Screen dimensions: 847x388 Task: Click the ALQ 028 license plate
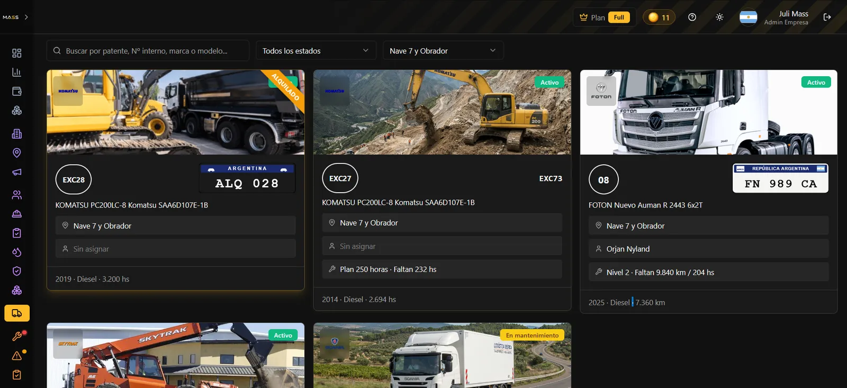(x=247, y=178)
